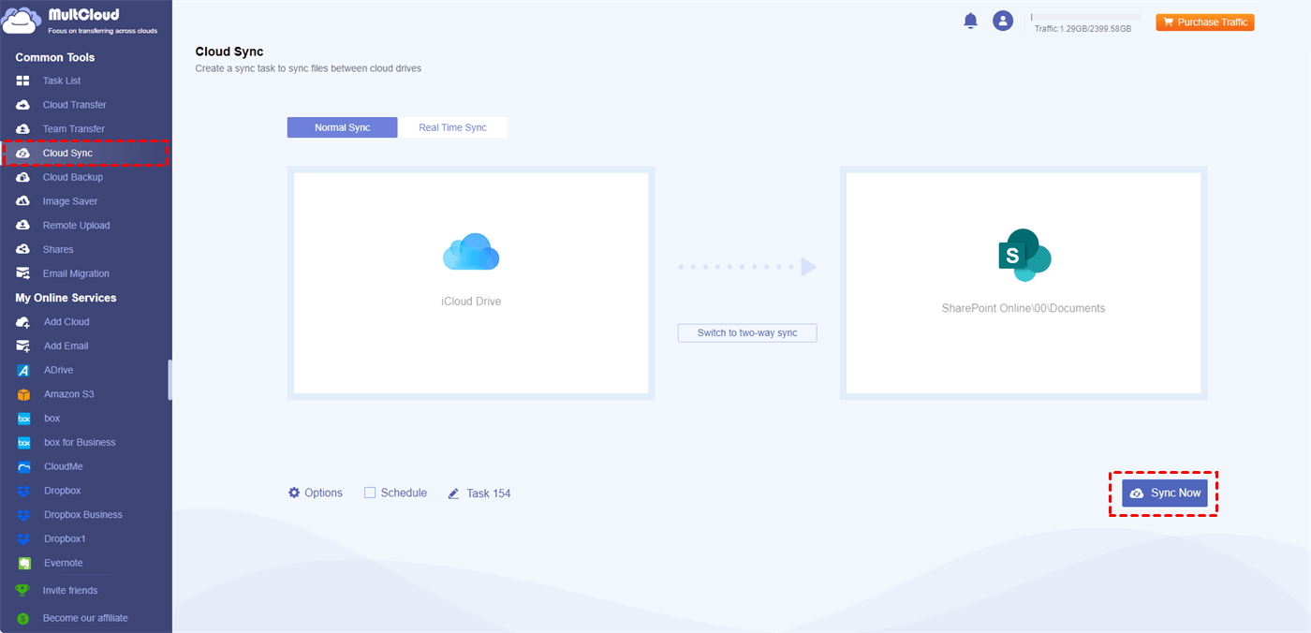This screenshot has width=1311, height=633.
Task: Click the Team Transfer sidebar icon
Action: click(x=23, y=129)
